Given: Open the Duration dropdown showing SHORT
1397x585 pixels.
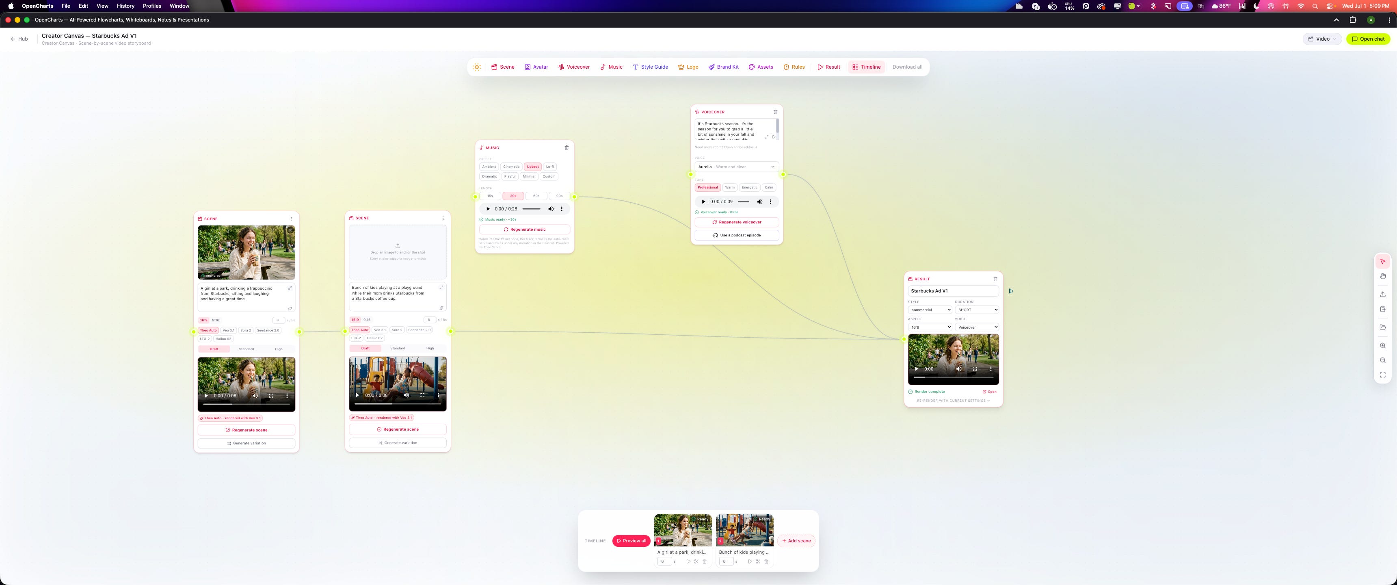Looking at the screenshot, I should (x=977, y=310).
